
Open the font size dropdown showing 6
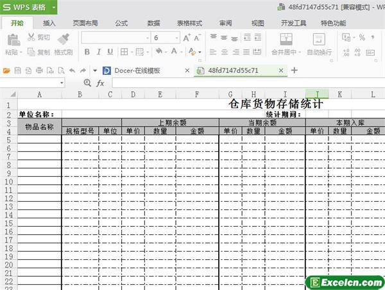coord(177,38)
